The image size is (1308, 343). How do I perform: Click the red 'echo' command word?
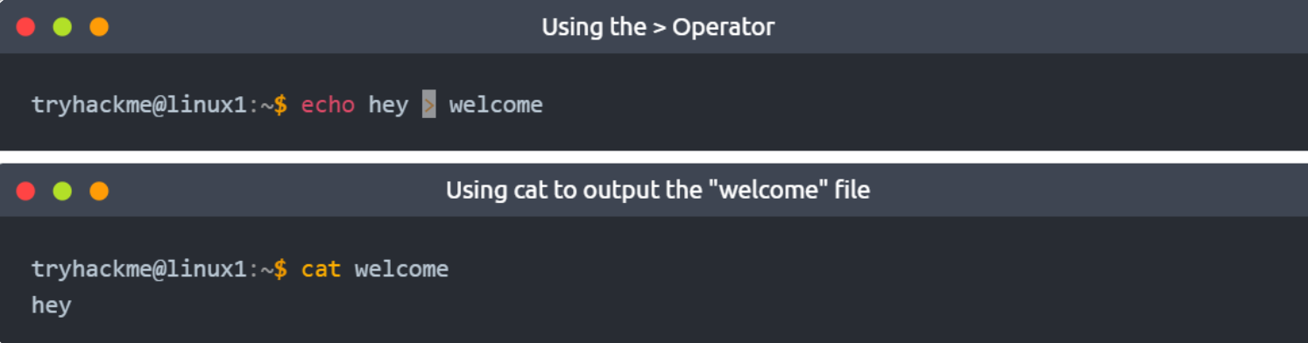(x=328, y=105)
